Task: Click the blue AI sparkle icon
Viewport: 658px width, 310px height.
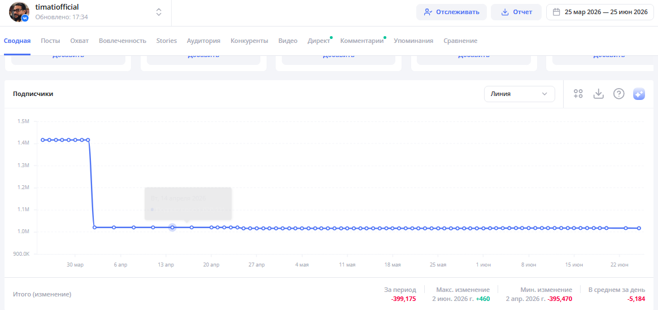Action: pos(639,94)
